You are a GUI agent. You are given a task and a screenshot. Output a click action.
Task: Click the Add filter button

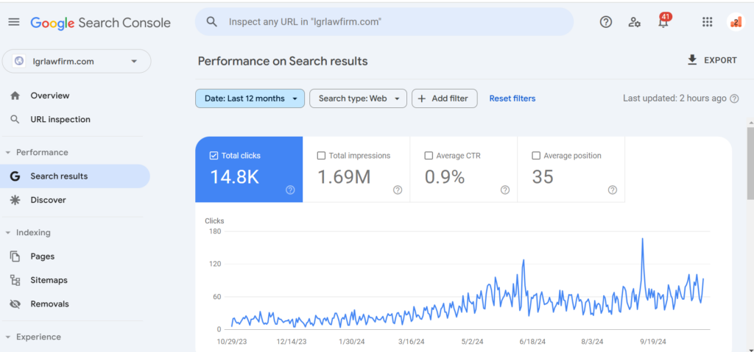coord(444,98)
